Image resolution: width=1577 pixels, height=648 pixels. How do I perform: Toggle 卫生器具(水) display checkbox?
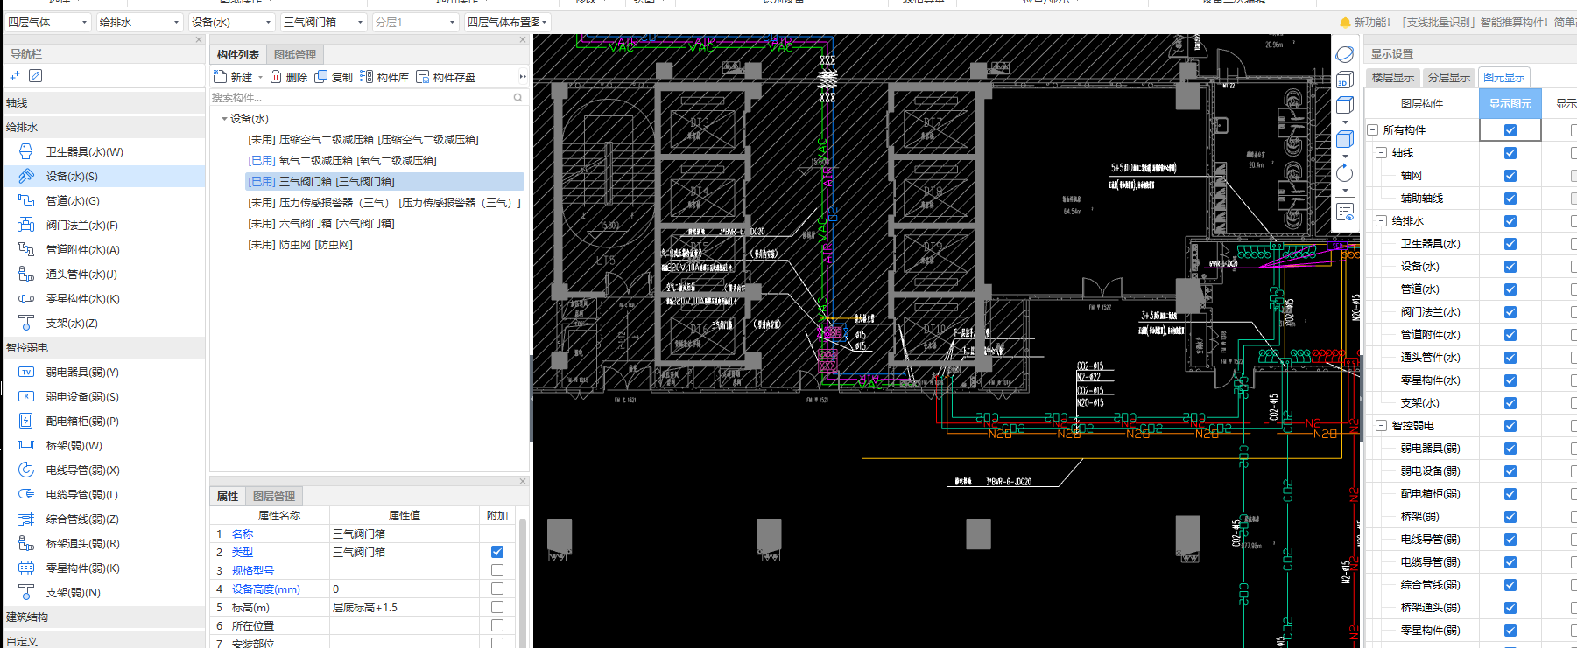point(1510,244)
